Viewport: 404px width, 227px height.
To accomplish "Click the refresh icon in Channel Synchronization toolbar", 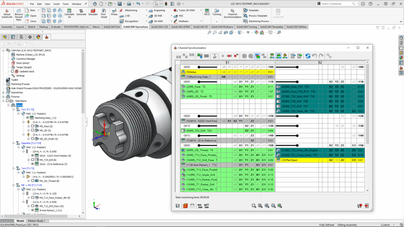I will pos(307,56).
